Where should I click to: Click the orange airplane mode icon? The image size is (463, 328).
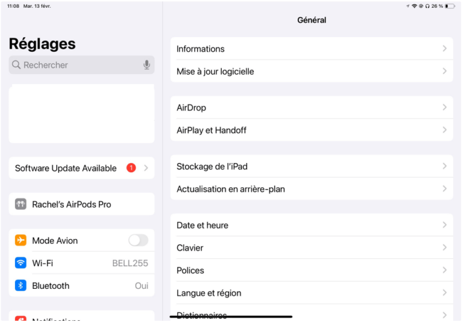[x=20, y=241]
